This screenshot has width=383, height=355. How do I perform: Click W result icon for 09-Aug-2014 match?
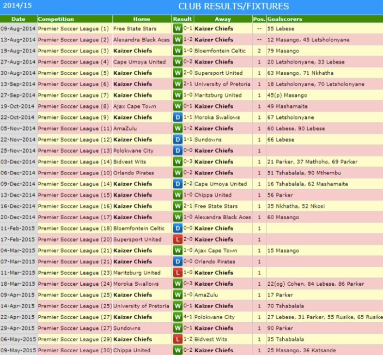tap(178, 28)
